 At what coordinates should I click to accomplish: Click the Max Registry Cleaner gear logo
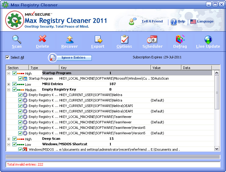tap(15, 20)
